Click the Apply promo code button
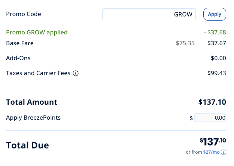The width and height of the screenshot is (234, 166). tap(215, 14)
